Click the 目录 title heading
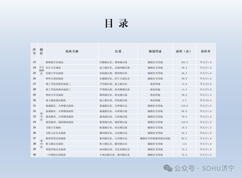Image resolution: width=242 pixels, height=178 pixels. (117, 23)
